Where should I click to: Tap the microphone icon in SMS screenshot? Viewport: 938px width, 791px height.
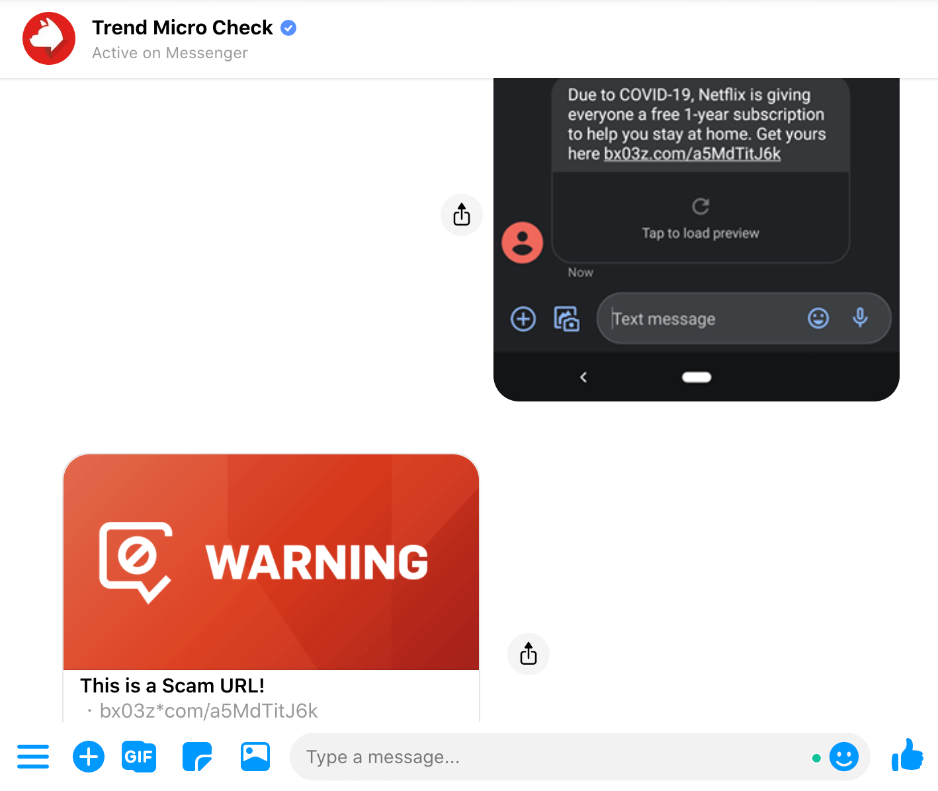[860, 318]
